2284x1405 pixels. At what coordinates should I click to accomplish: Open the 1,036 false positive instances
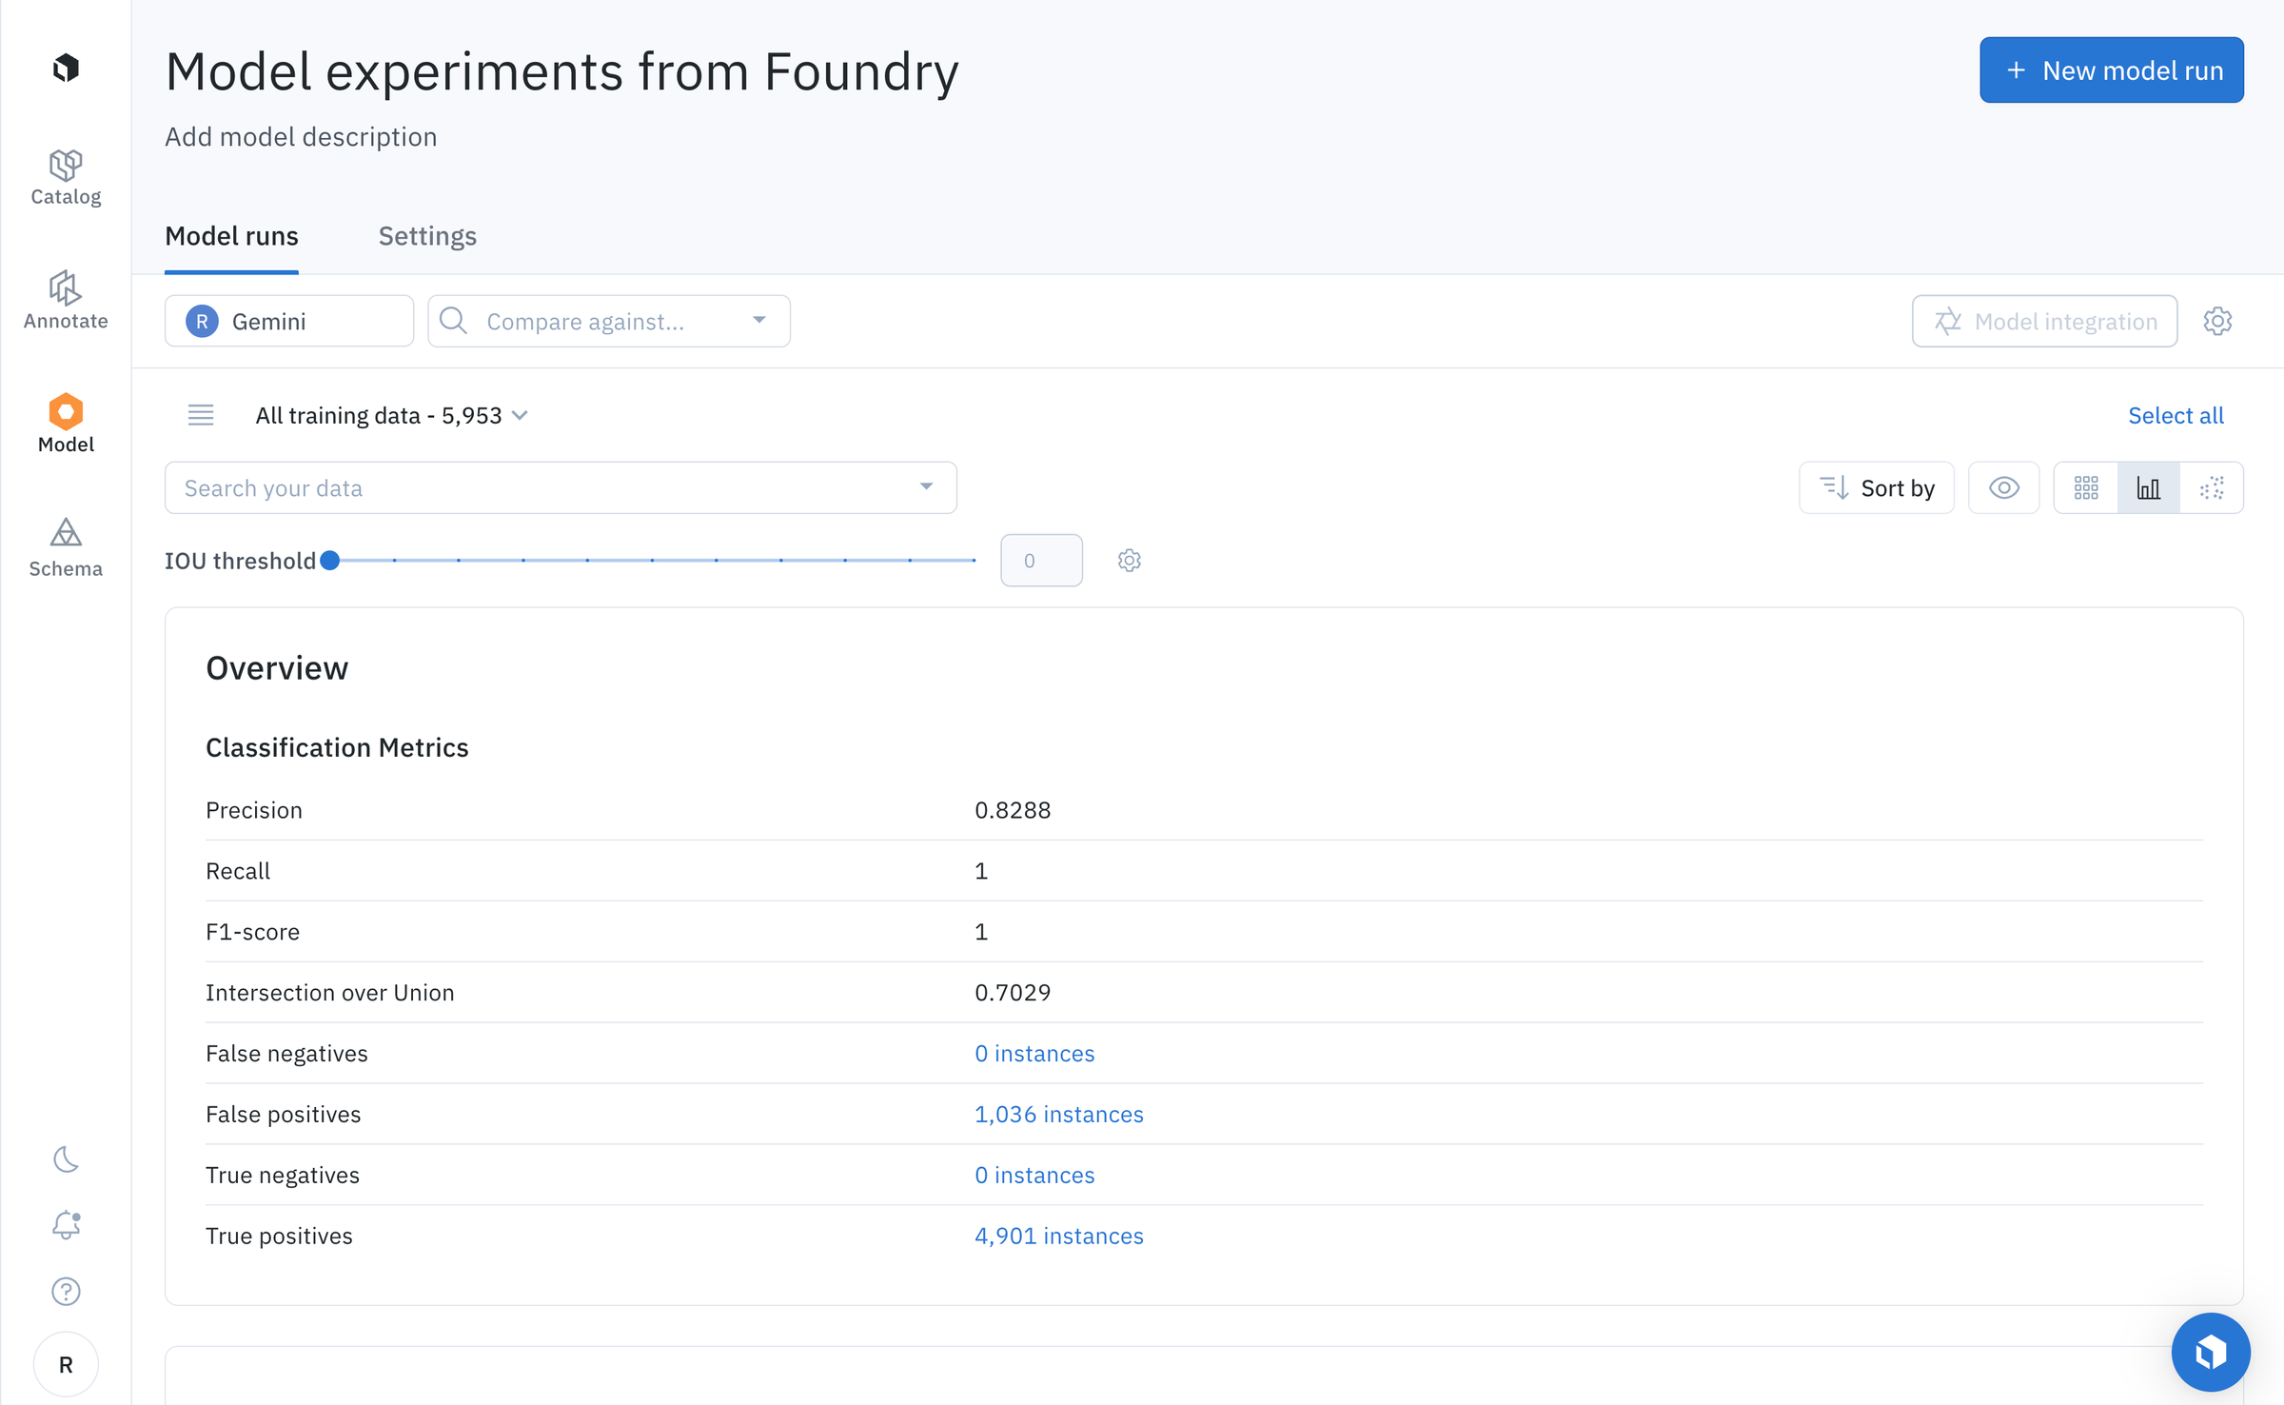pyautogui.click(x=1058, y=1114)
